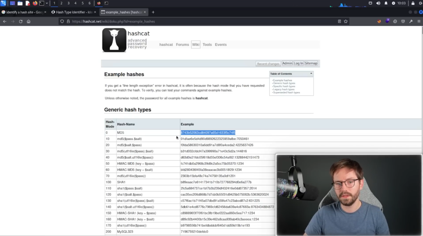Launch Firefox from the panel launcher

click(x=35, y=3)
